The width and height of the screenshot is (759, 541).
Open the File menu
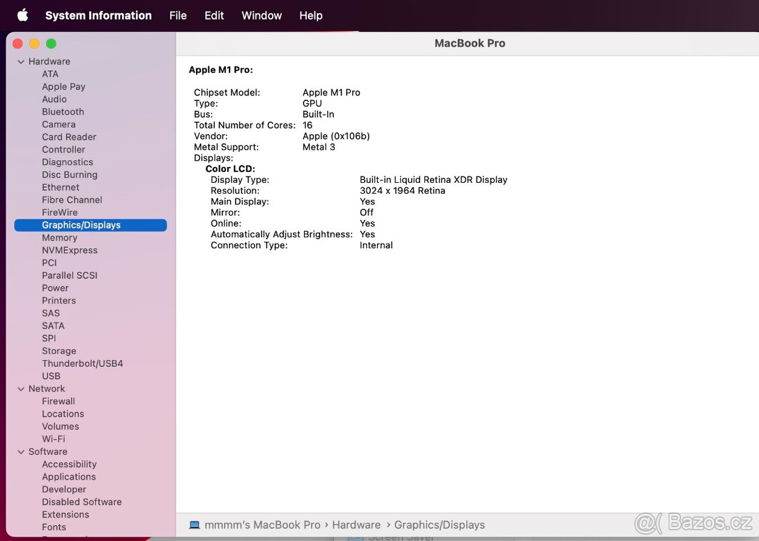[178, 15]
